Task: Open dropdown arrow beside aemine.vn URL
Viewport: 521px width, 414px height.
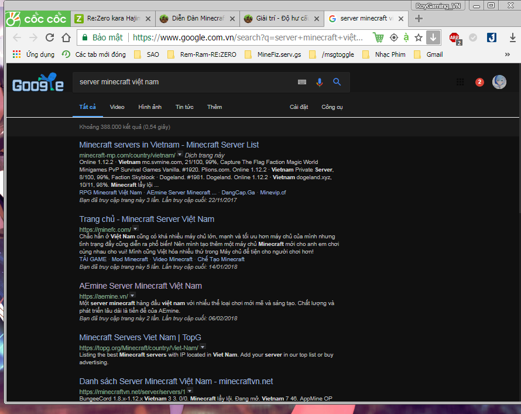Action: click(x=133, y=296)
